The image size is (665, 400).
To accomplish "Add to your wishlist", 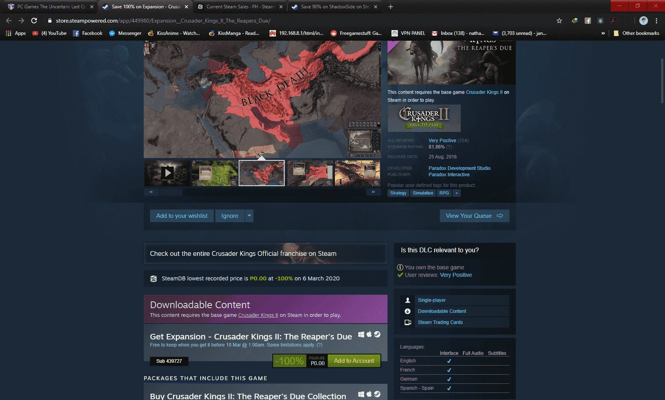I will tap(182, 216).
